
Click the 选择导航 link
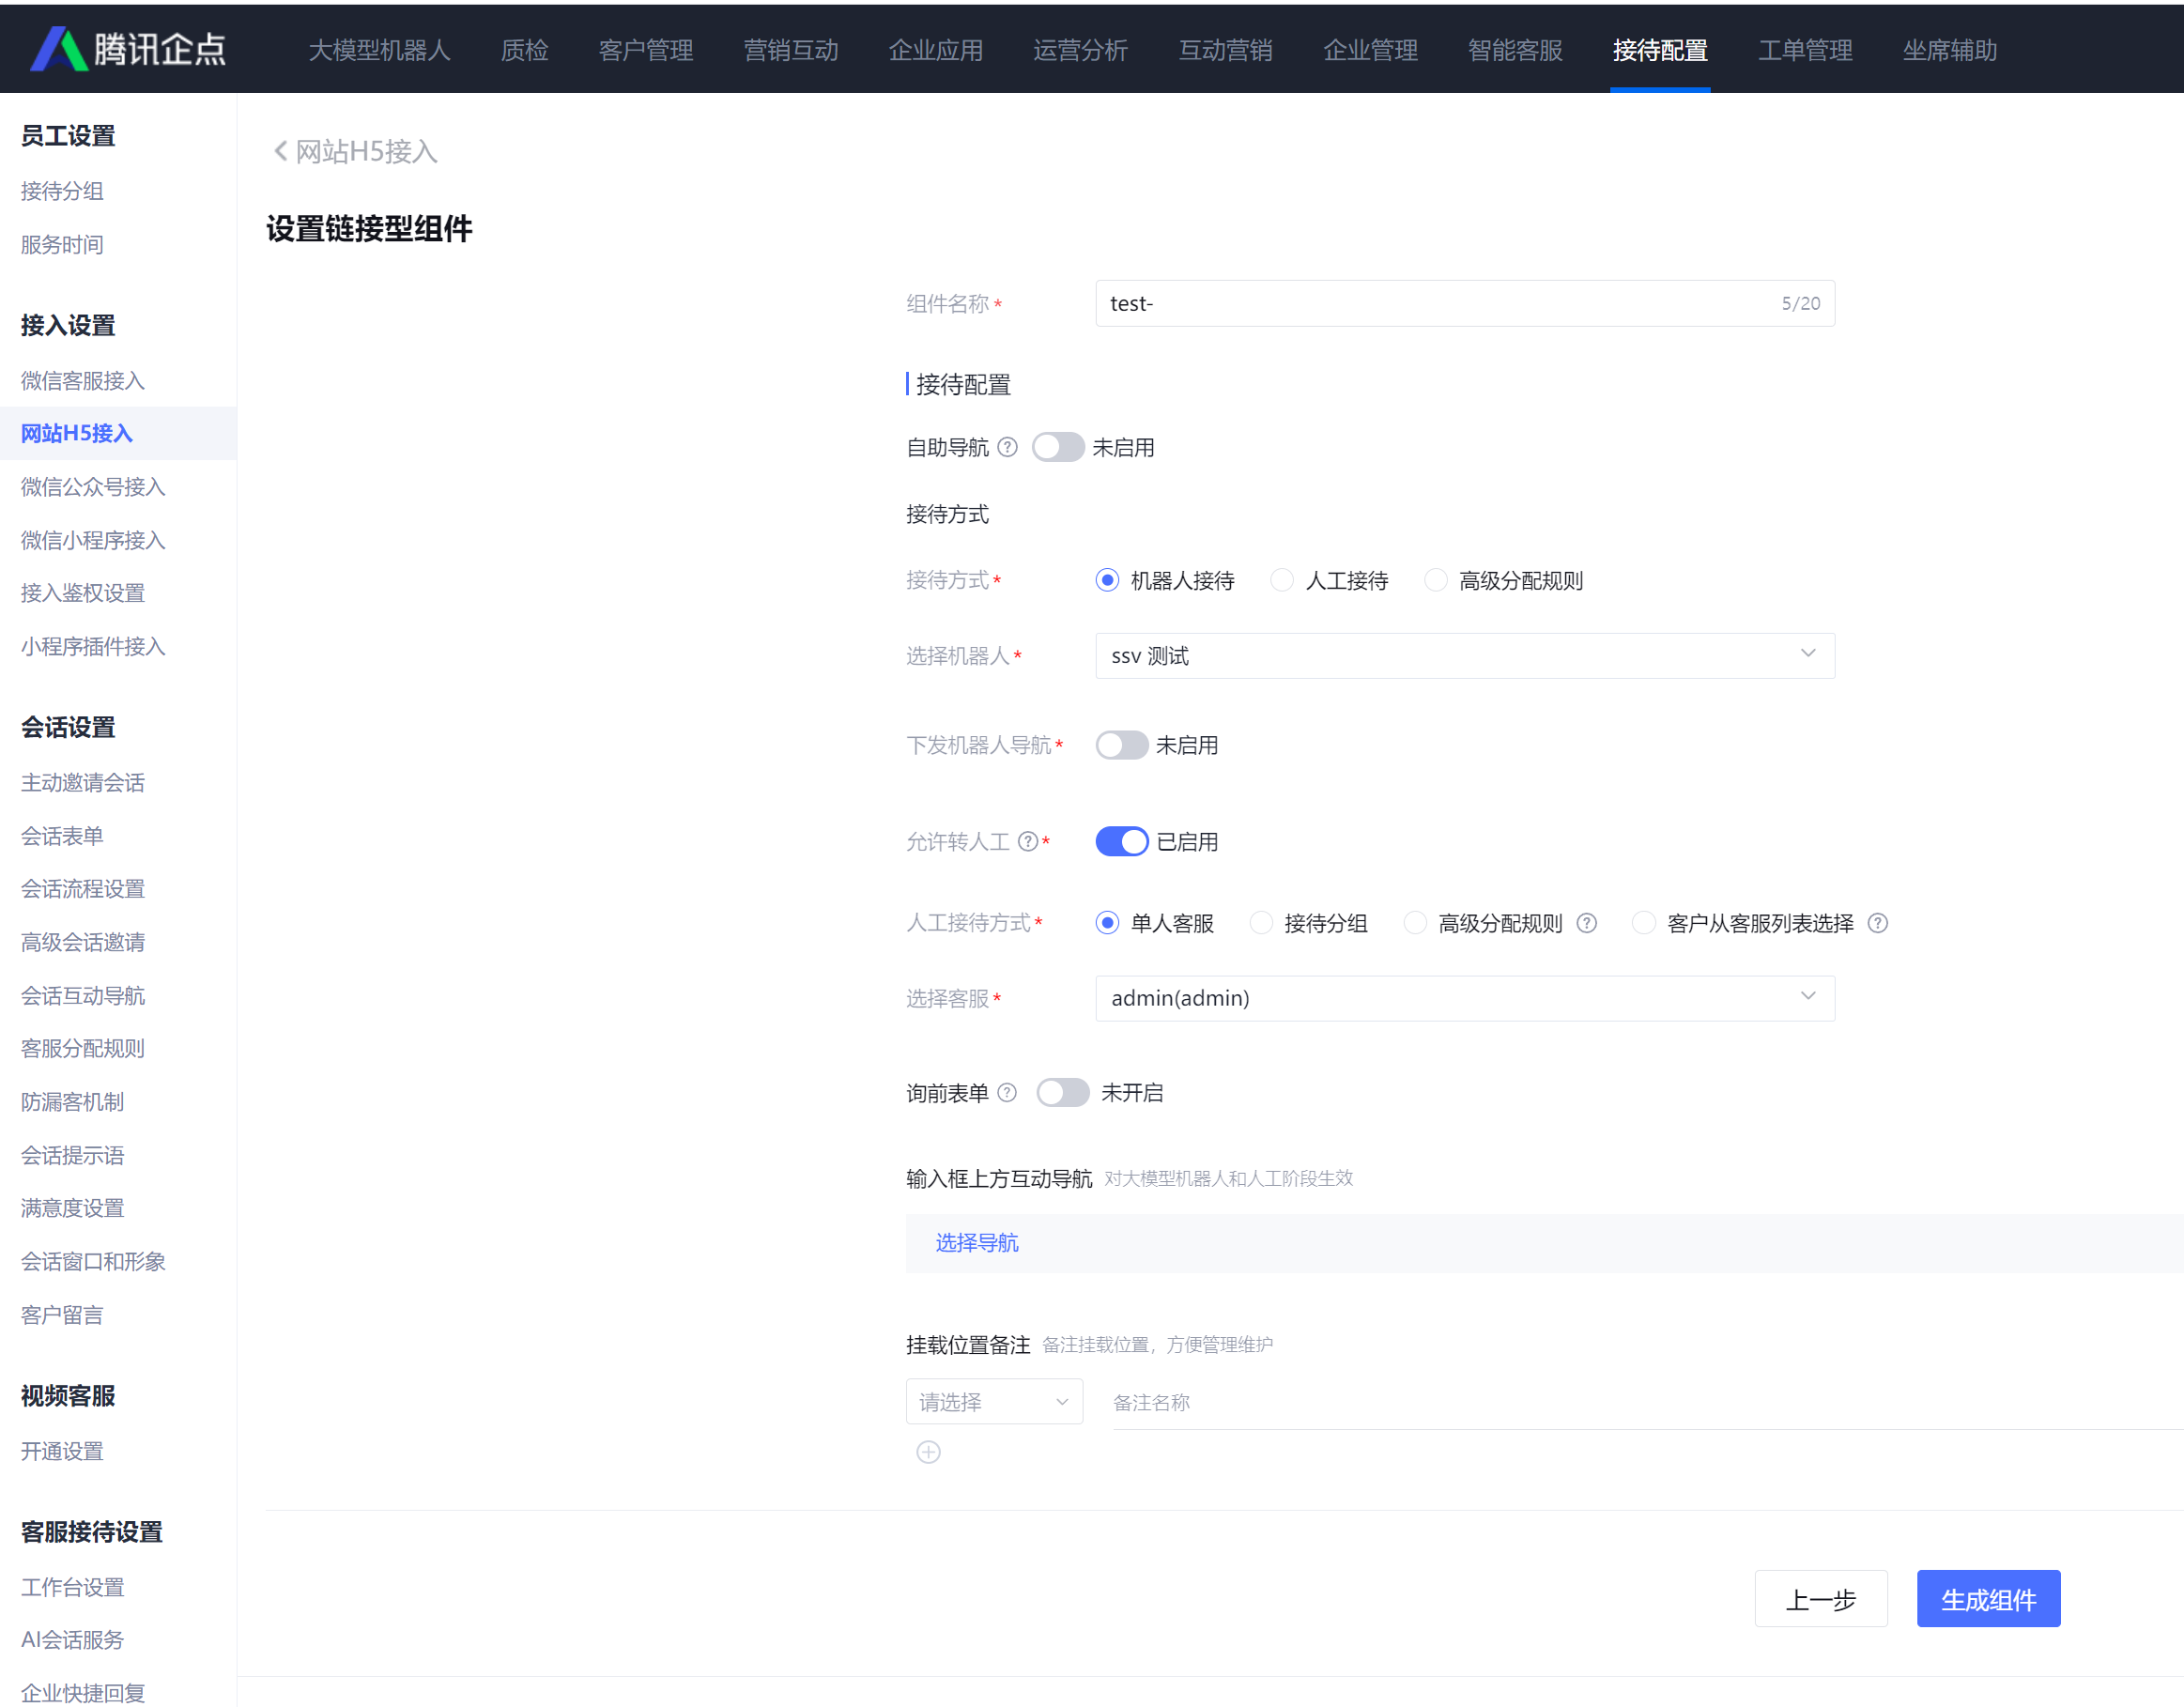(976, 1243)
